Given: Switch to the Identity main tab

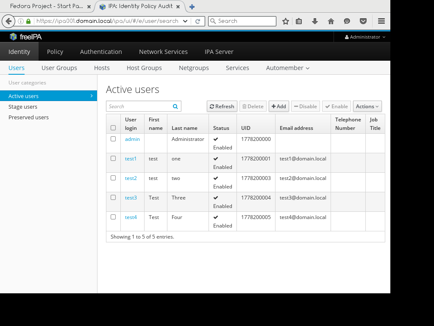Looking at the screenshot, I should click(19, 51).
